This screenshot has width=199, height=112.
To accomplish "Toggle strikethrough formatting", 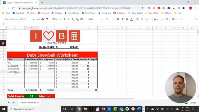I will [x=127, y=19].
